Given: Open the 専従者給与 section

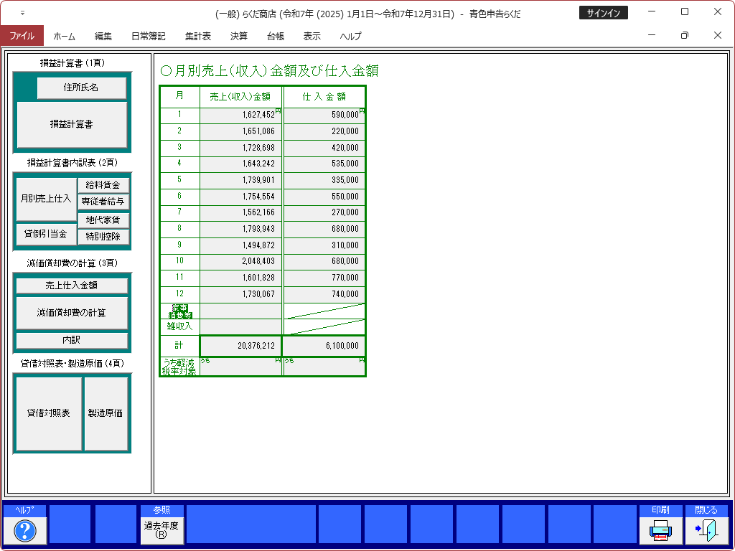Looking at the screenshot, I should (x=103, y=202).
